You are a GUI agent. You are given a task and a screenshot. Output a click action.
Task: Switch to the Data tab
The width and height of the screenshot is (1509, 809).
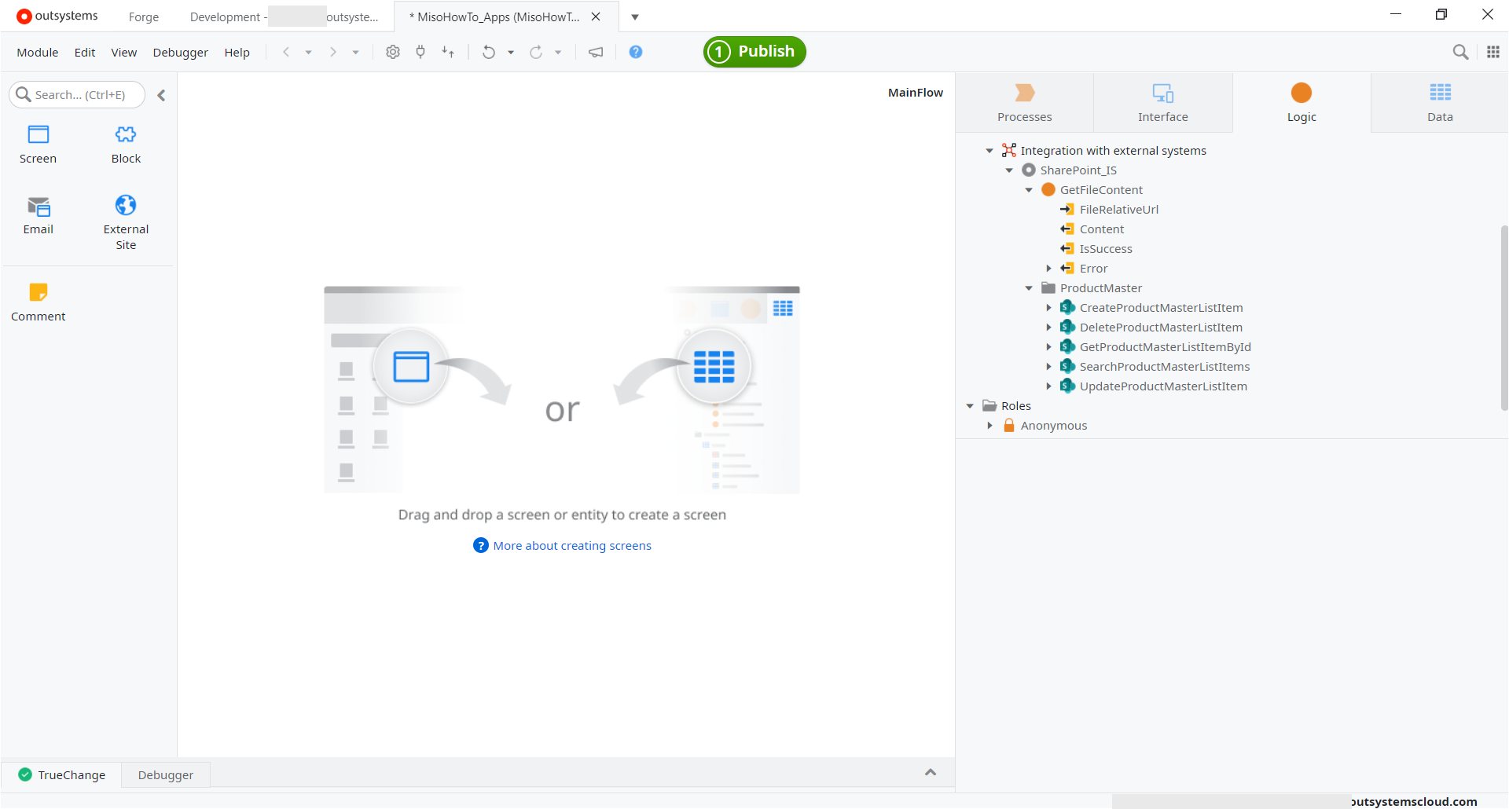(1439, 102)
